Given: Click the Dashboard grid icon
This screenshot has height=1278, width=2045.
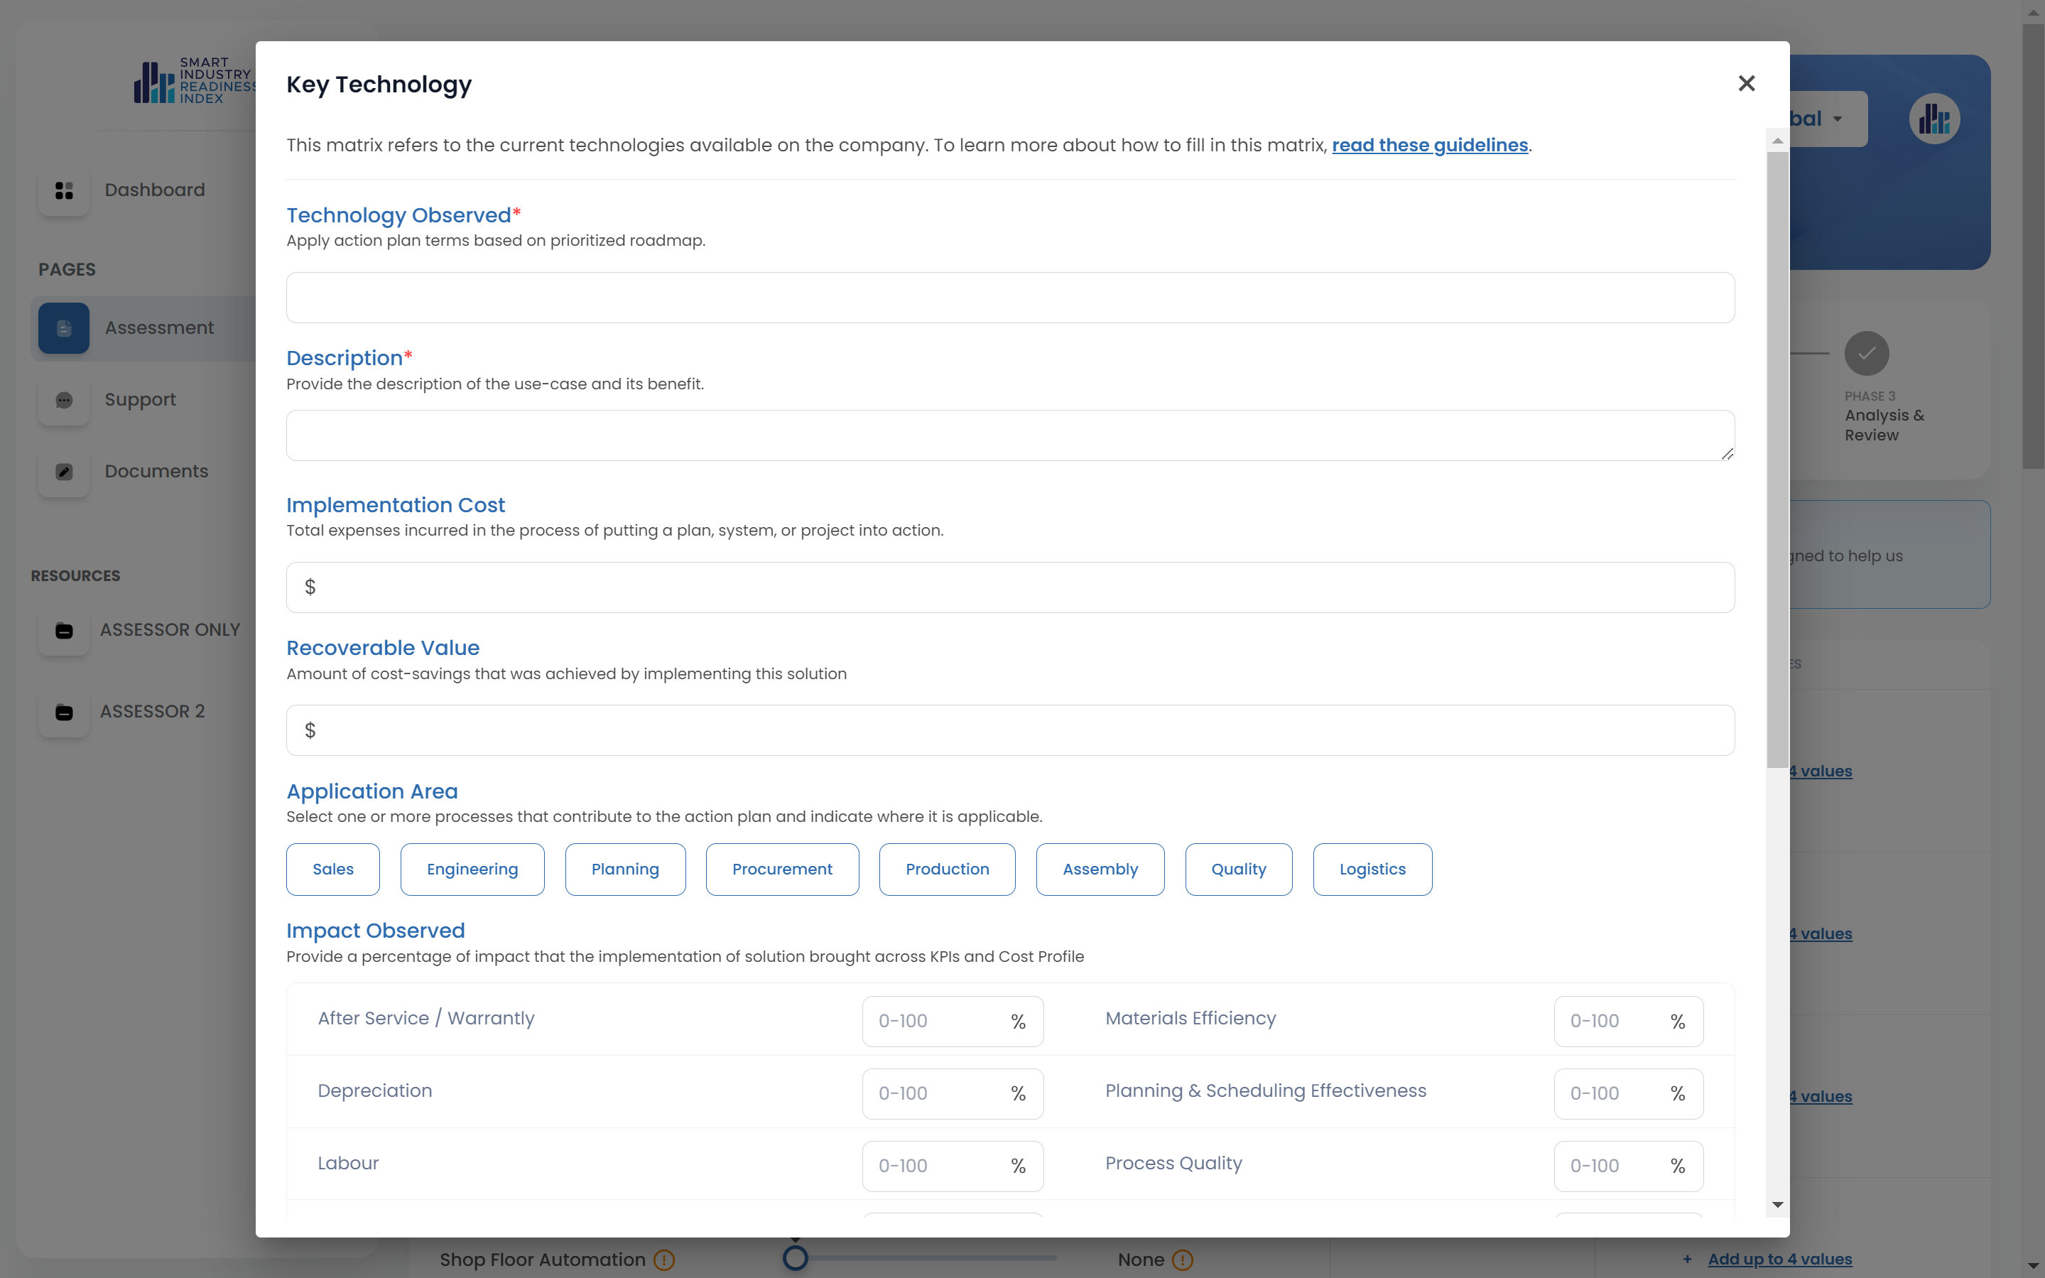Looking at the screenshot, I should pyautogui.click(x=64, y=190).
